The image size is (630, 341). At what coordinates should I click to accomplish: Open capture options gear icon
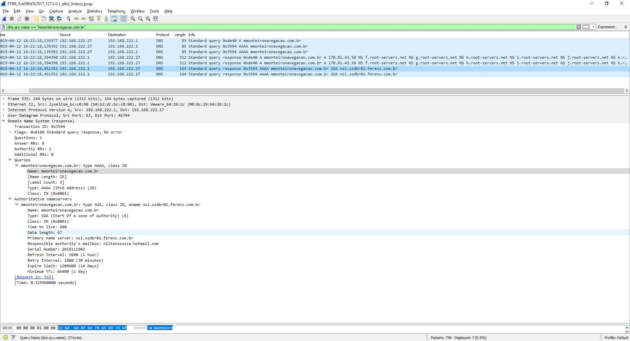27,19
